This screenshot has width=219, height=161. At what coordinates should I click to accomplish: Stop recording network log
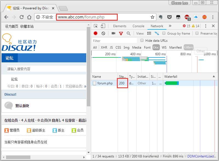tap(96, 33)
